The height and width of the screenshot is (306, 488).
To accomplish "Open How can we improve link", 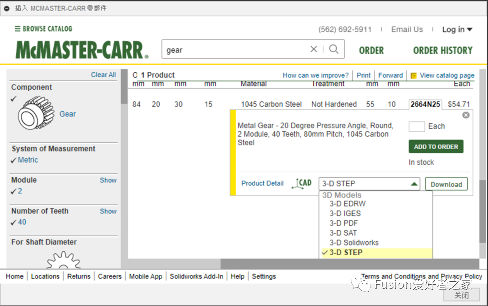I will pos(316,75).
